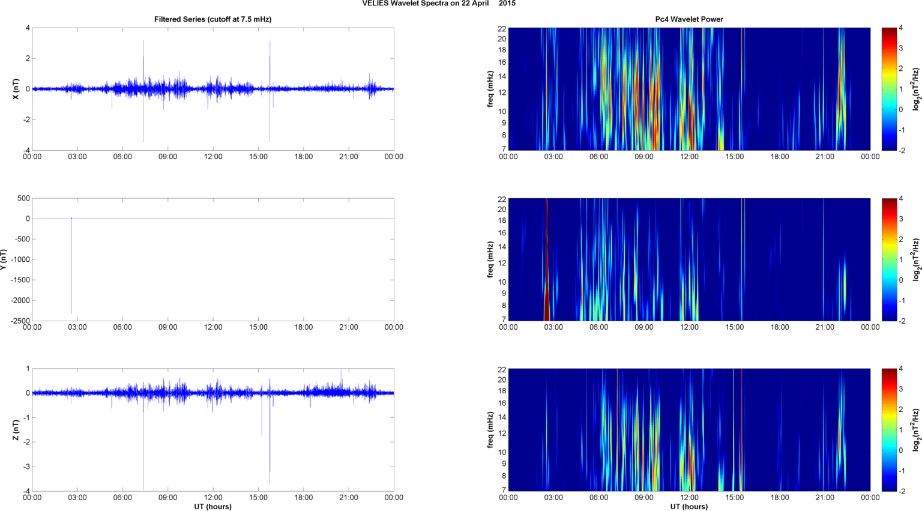The image size is (922, 511).
Task: Click the large negative spike in the Y series plot
Action: (x=71, y=266)
